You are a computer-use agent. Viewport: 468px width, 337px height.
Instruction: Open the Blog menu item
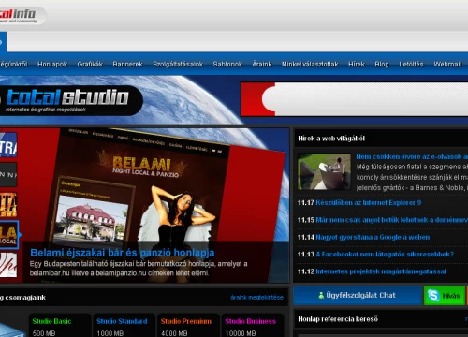pos(382,64)
